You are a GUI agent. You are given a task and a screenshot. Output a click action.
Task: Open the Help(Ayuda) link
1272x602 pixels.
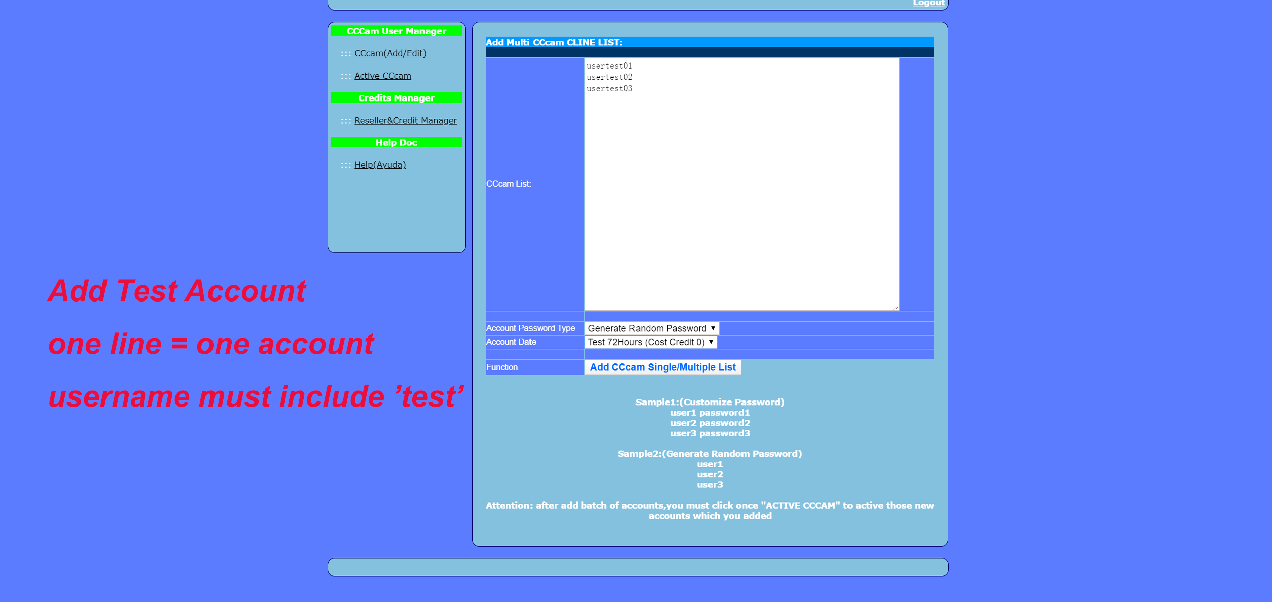point(380,164)
